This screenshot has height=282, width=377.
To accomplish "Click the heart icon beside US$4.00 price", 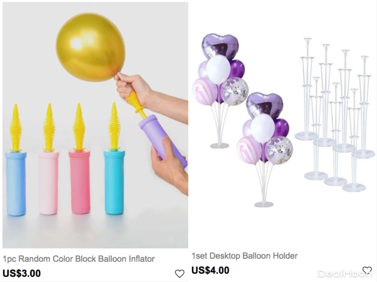I will point(367,270).
